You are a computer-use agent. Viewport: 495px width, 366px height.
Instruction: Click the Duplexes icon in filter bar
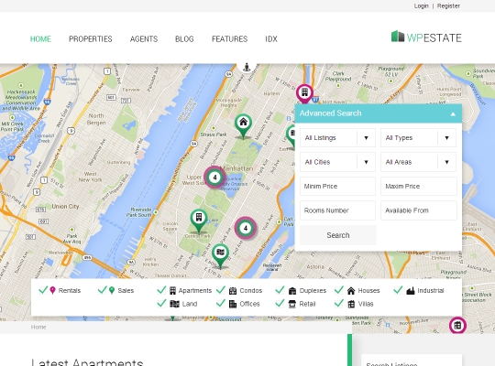292,291
